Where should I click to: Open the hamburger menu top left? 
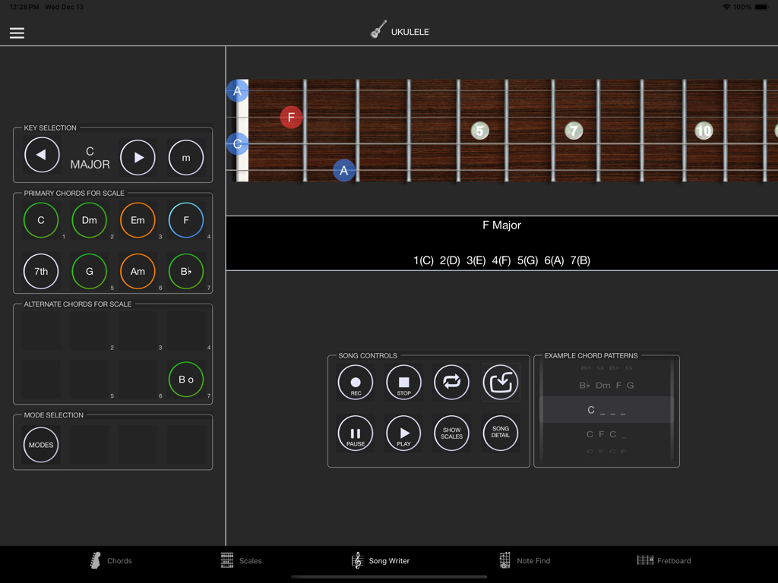tap(16, 32)
